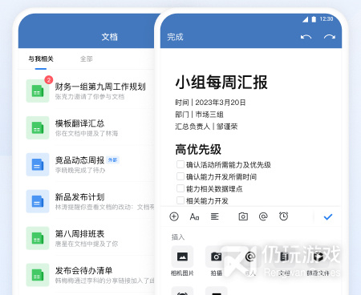Choose the cloud file cube insert option
This screenshot has width=361, height=295.
click(318, 257)
